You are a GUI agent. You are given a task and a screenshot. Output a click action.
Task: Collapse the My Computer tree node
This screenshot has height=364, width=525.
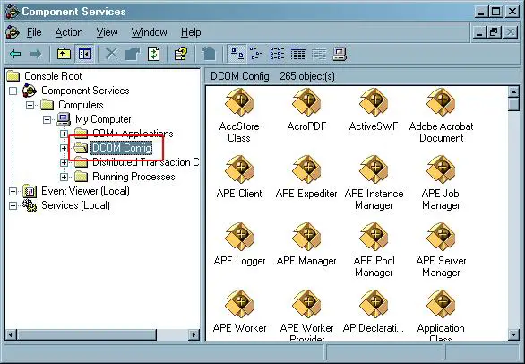coord(47,119)
